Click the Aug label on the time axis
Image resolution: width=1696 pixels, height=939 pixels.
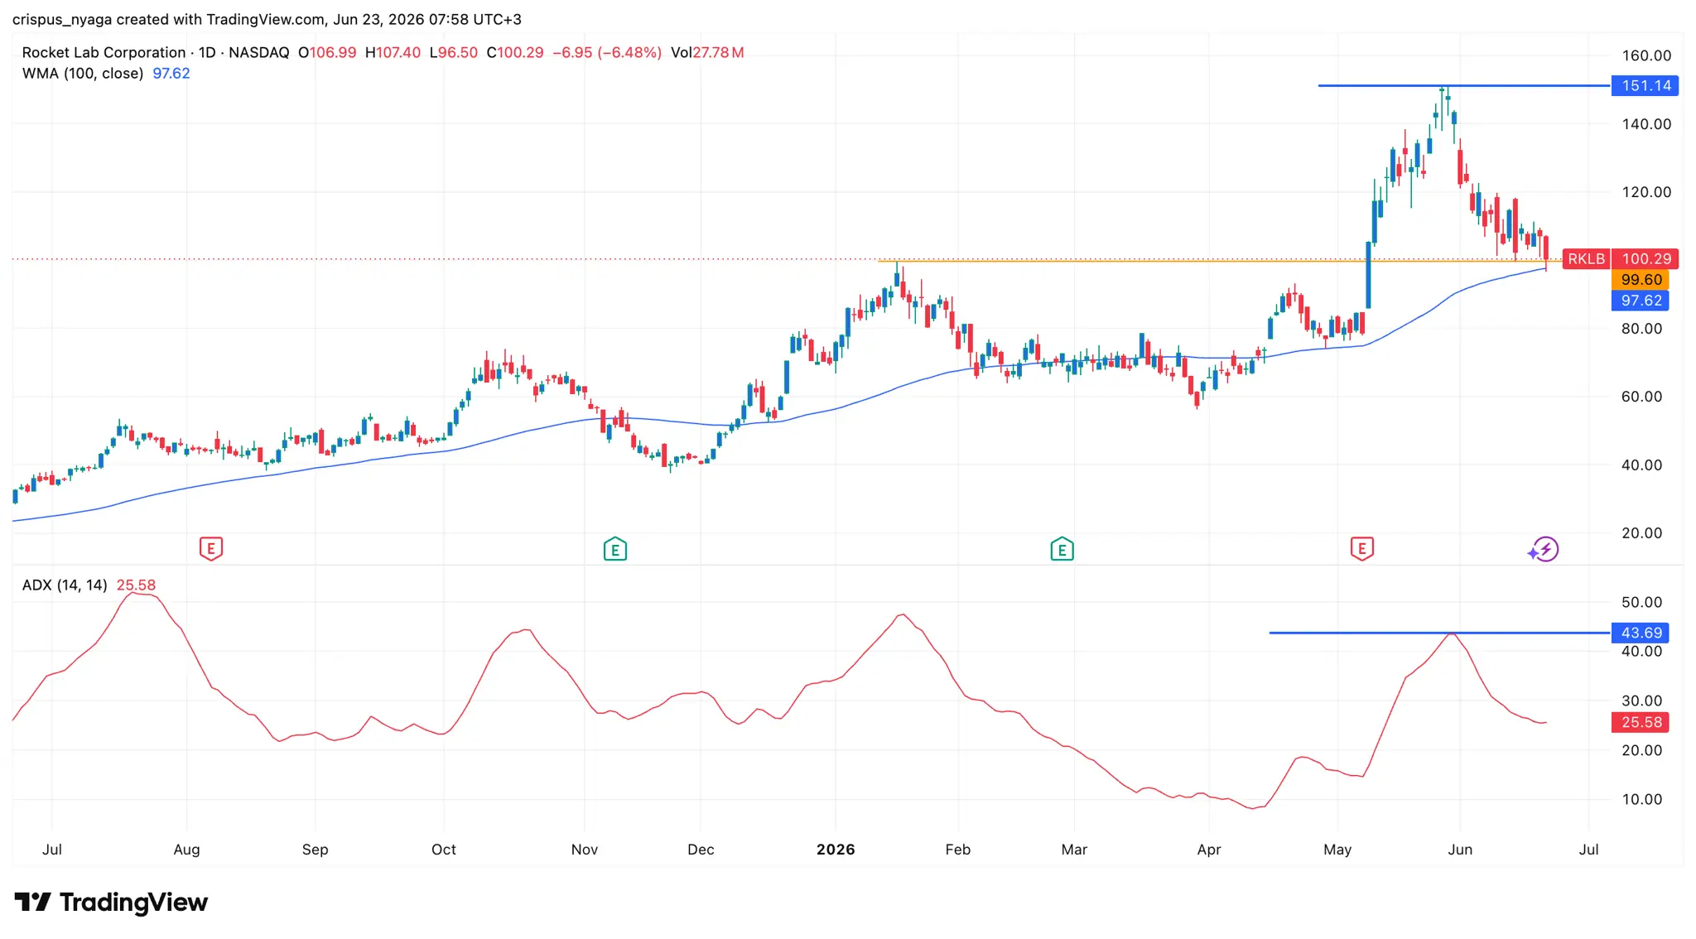186,849
